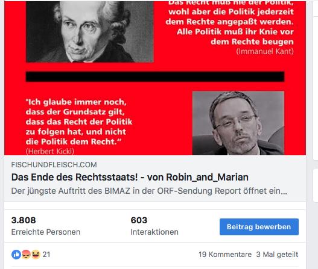Click the Immanuel Kant portrait image
The width and height of the screenshot is (318, 269).
point(90,31)
